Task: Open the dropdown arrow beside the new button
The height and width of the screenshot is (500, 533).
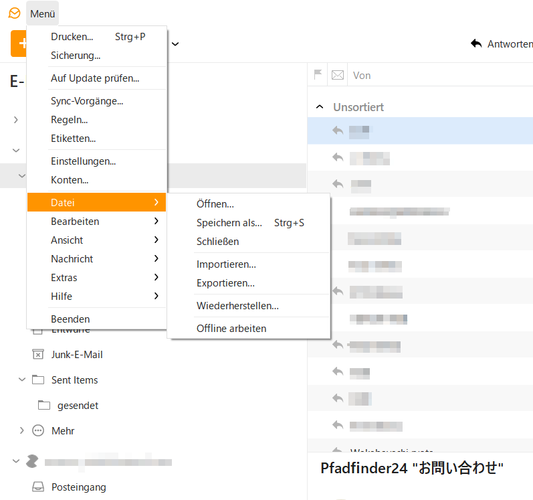Action: 175,44
